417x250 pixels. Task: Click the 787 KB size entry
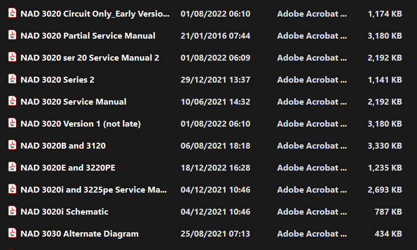click(x=388, y=212)
